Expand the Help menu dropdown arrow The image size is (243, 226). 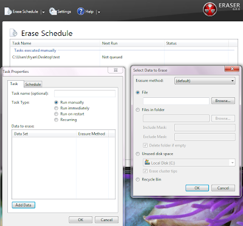point(98,12)
